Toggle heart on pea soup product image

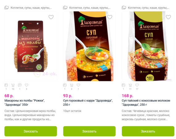click(110, 17)
